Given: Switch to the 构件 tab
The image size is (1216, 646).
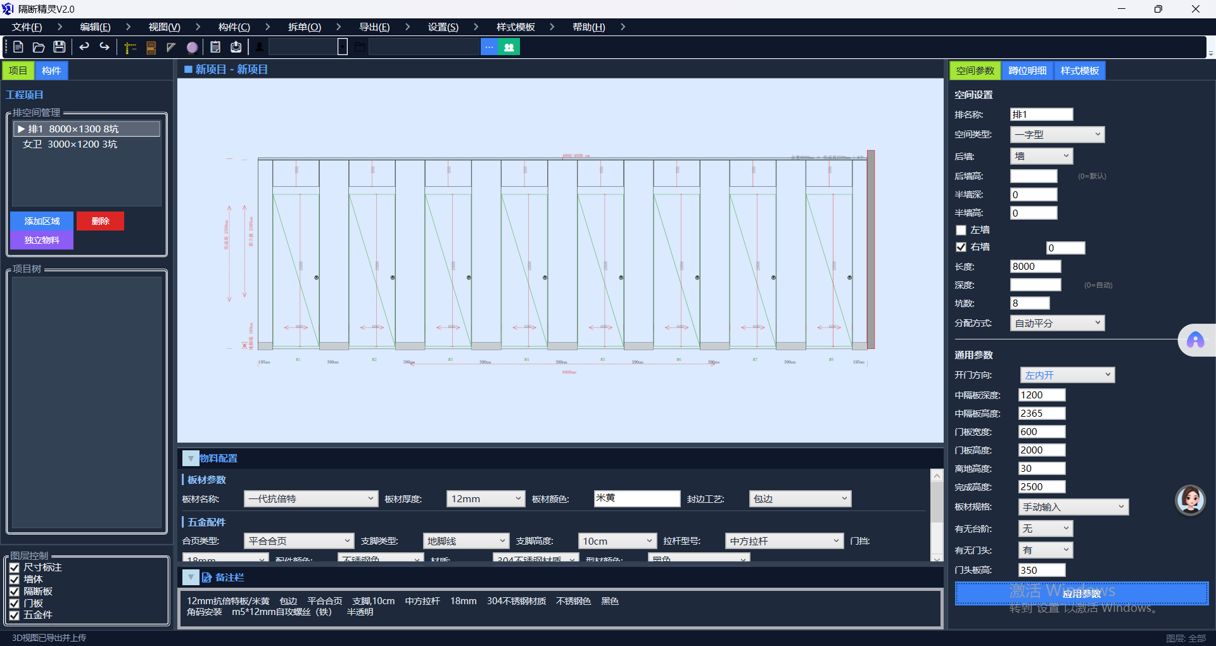Looking at the screenshot, I should (x=51, y=70).
